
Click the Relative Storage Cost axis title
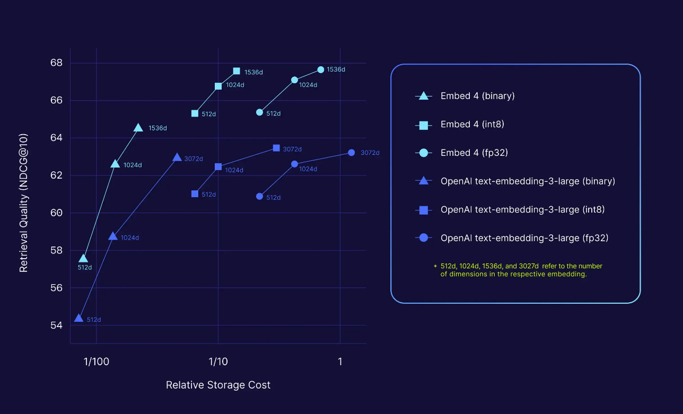click(218, 385)
